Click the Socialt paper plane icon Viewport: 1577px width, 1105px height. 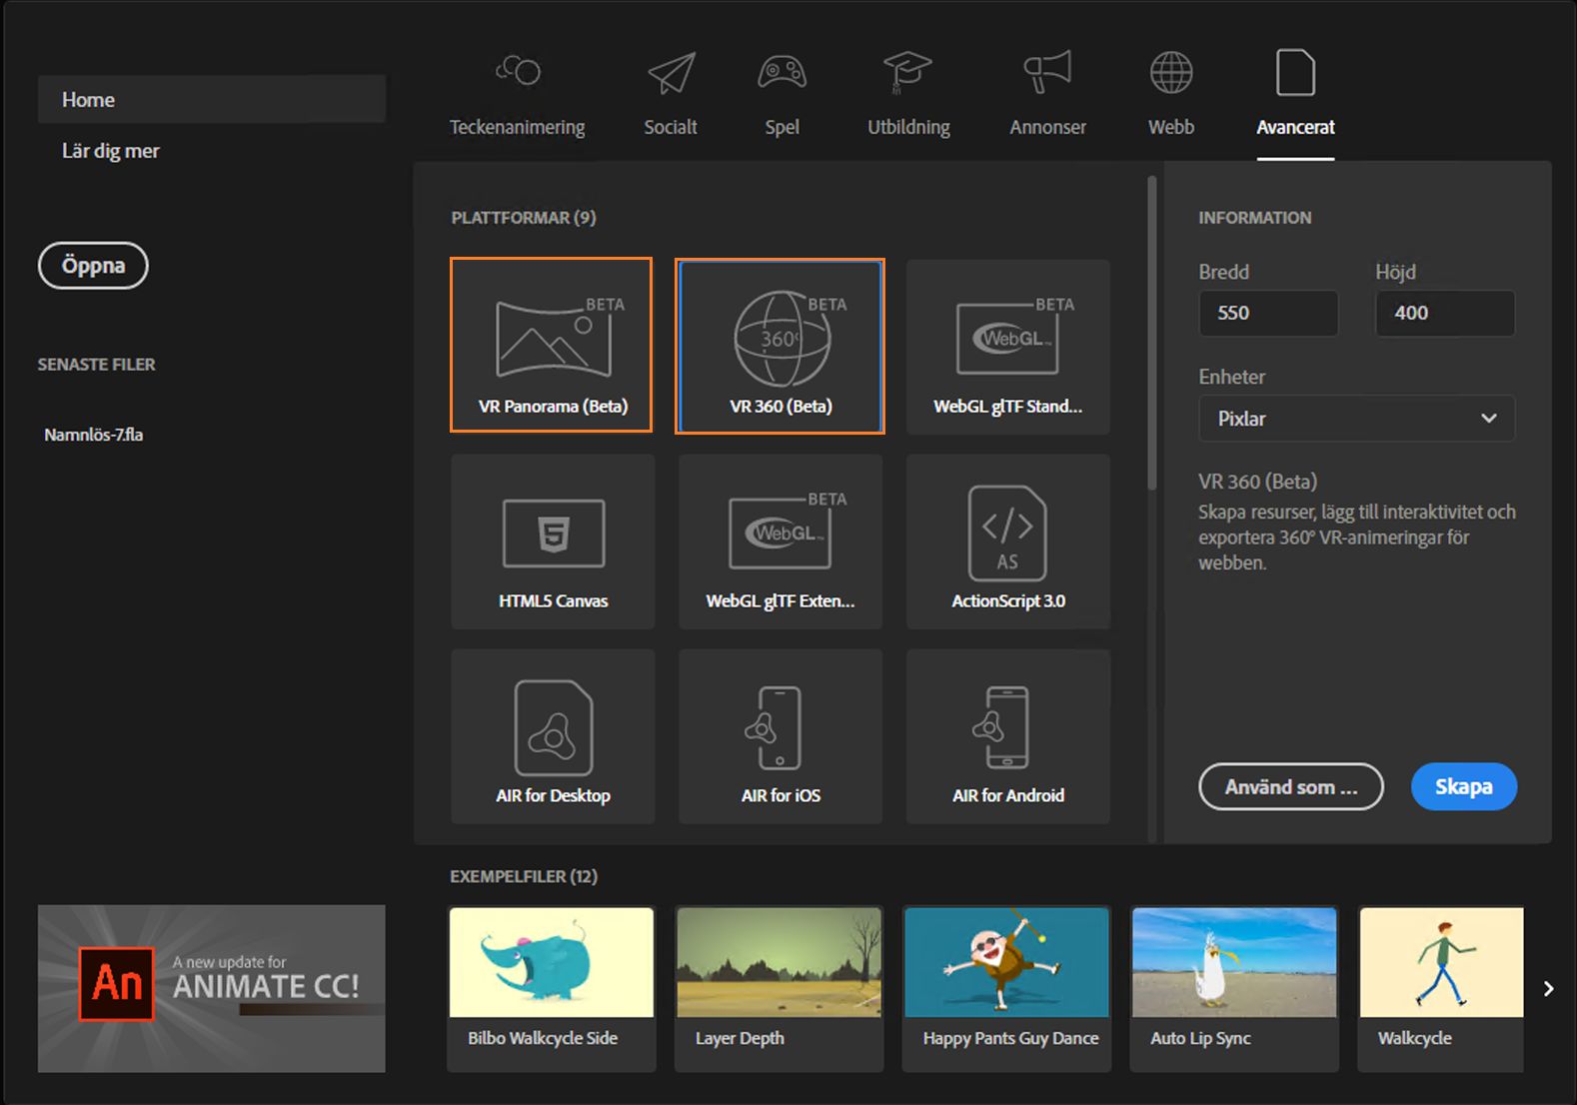(671, 73)
